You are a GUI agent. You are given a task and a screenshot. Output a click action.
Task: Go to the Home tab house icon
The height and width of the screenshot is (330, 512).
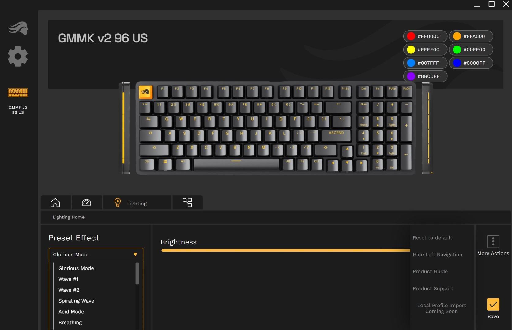click(55, 203)
